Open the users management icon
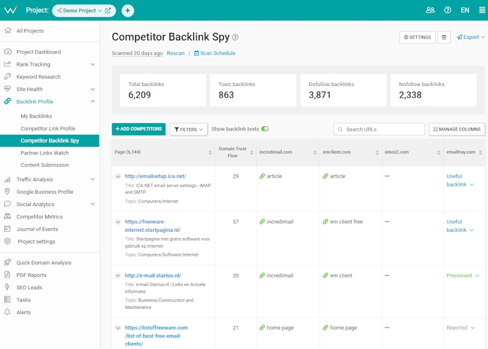This screenshot has height=349, width=488. (430, 10)
